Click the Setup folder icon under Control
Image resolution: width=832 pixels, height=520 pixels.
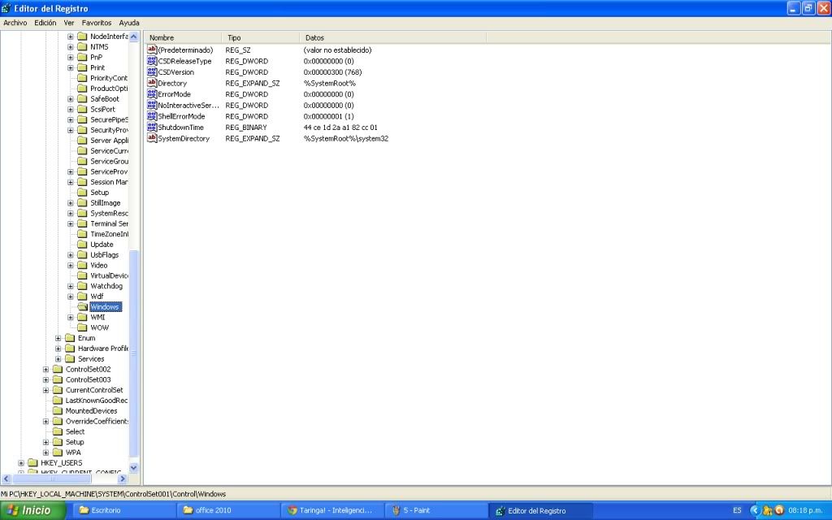tap(82, 193)
